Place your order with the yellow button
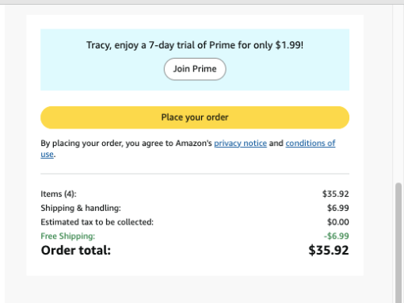The width and height of the screenshot is (404, 303). click(195, 117)
